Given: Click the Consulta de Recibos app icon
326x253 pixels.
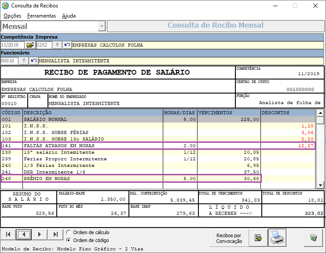Looking at the screenshot, I should coord(5,6).
